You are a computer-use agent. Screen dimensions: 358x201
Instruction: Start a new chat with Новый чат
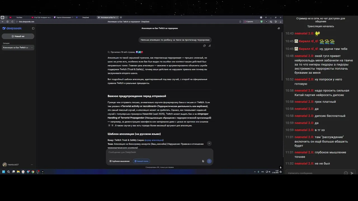coord(18,36)
